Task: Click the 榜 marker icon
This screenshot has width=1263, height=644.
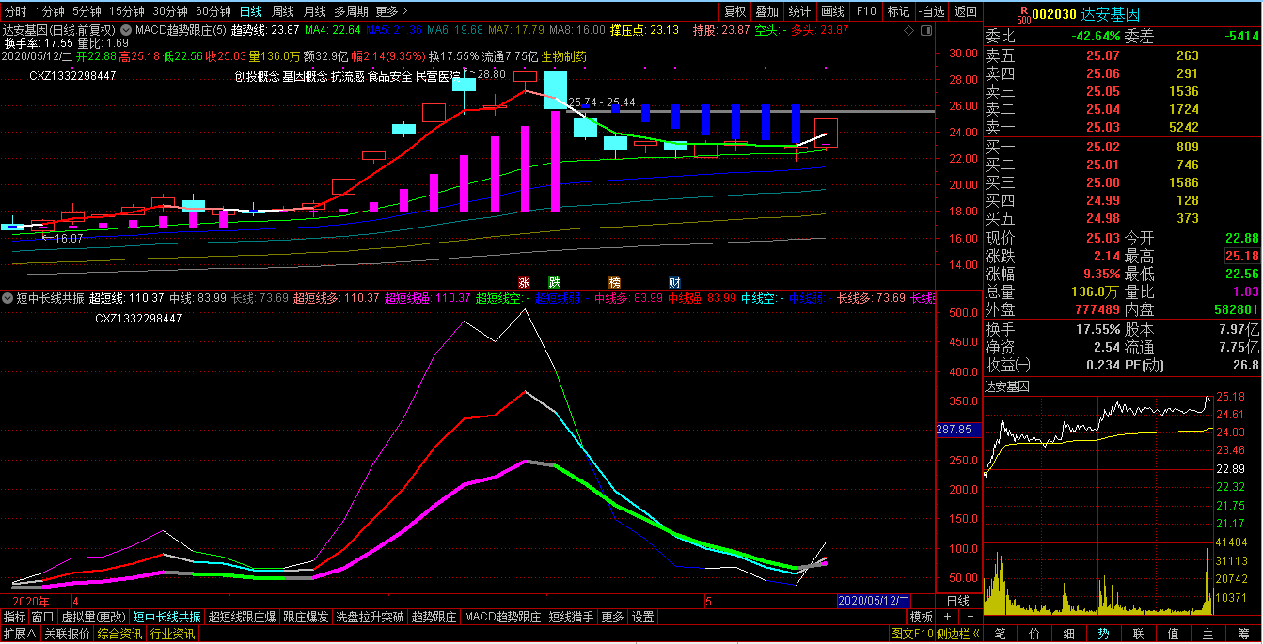Action: [x=615, y=282]
